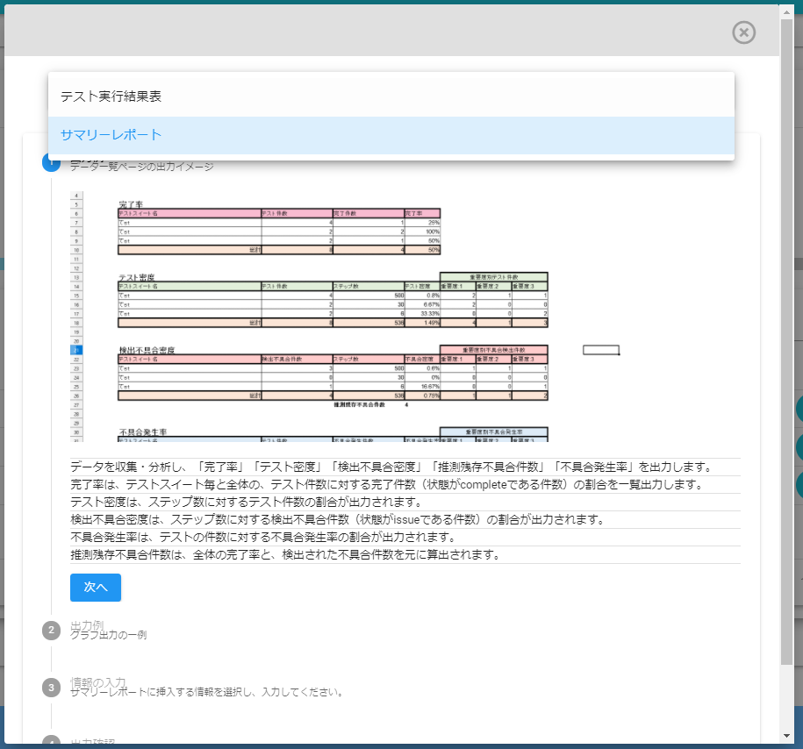Click the scroll down arrow of the dialog scrollbar

point(787,736)
